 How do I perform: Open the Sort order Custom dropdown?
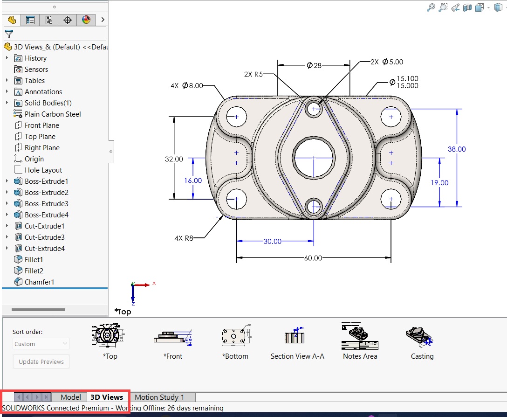point(41,344)
